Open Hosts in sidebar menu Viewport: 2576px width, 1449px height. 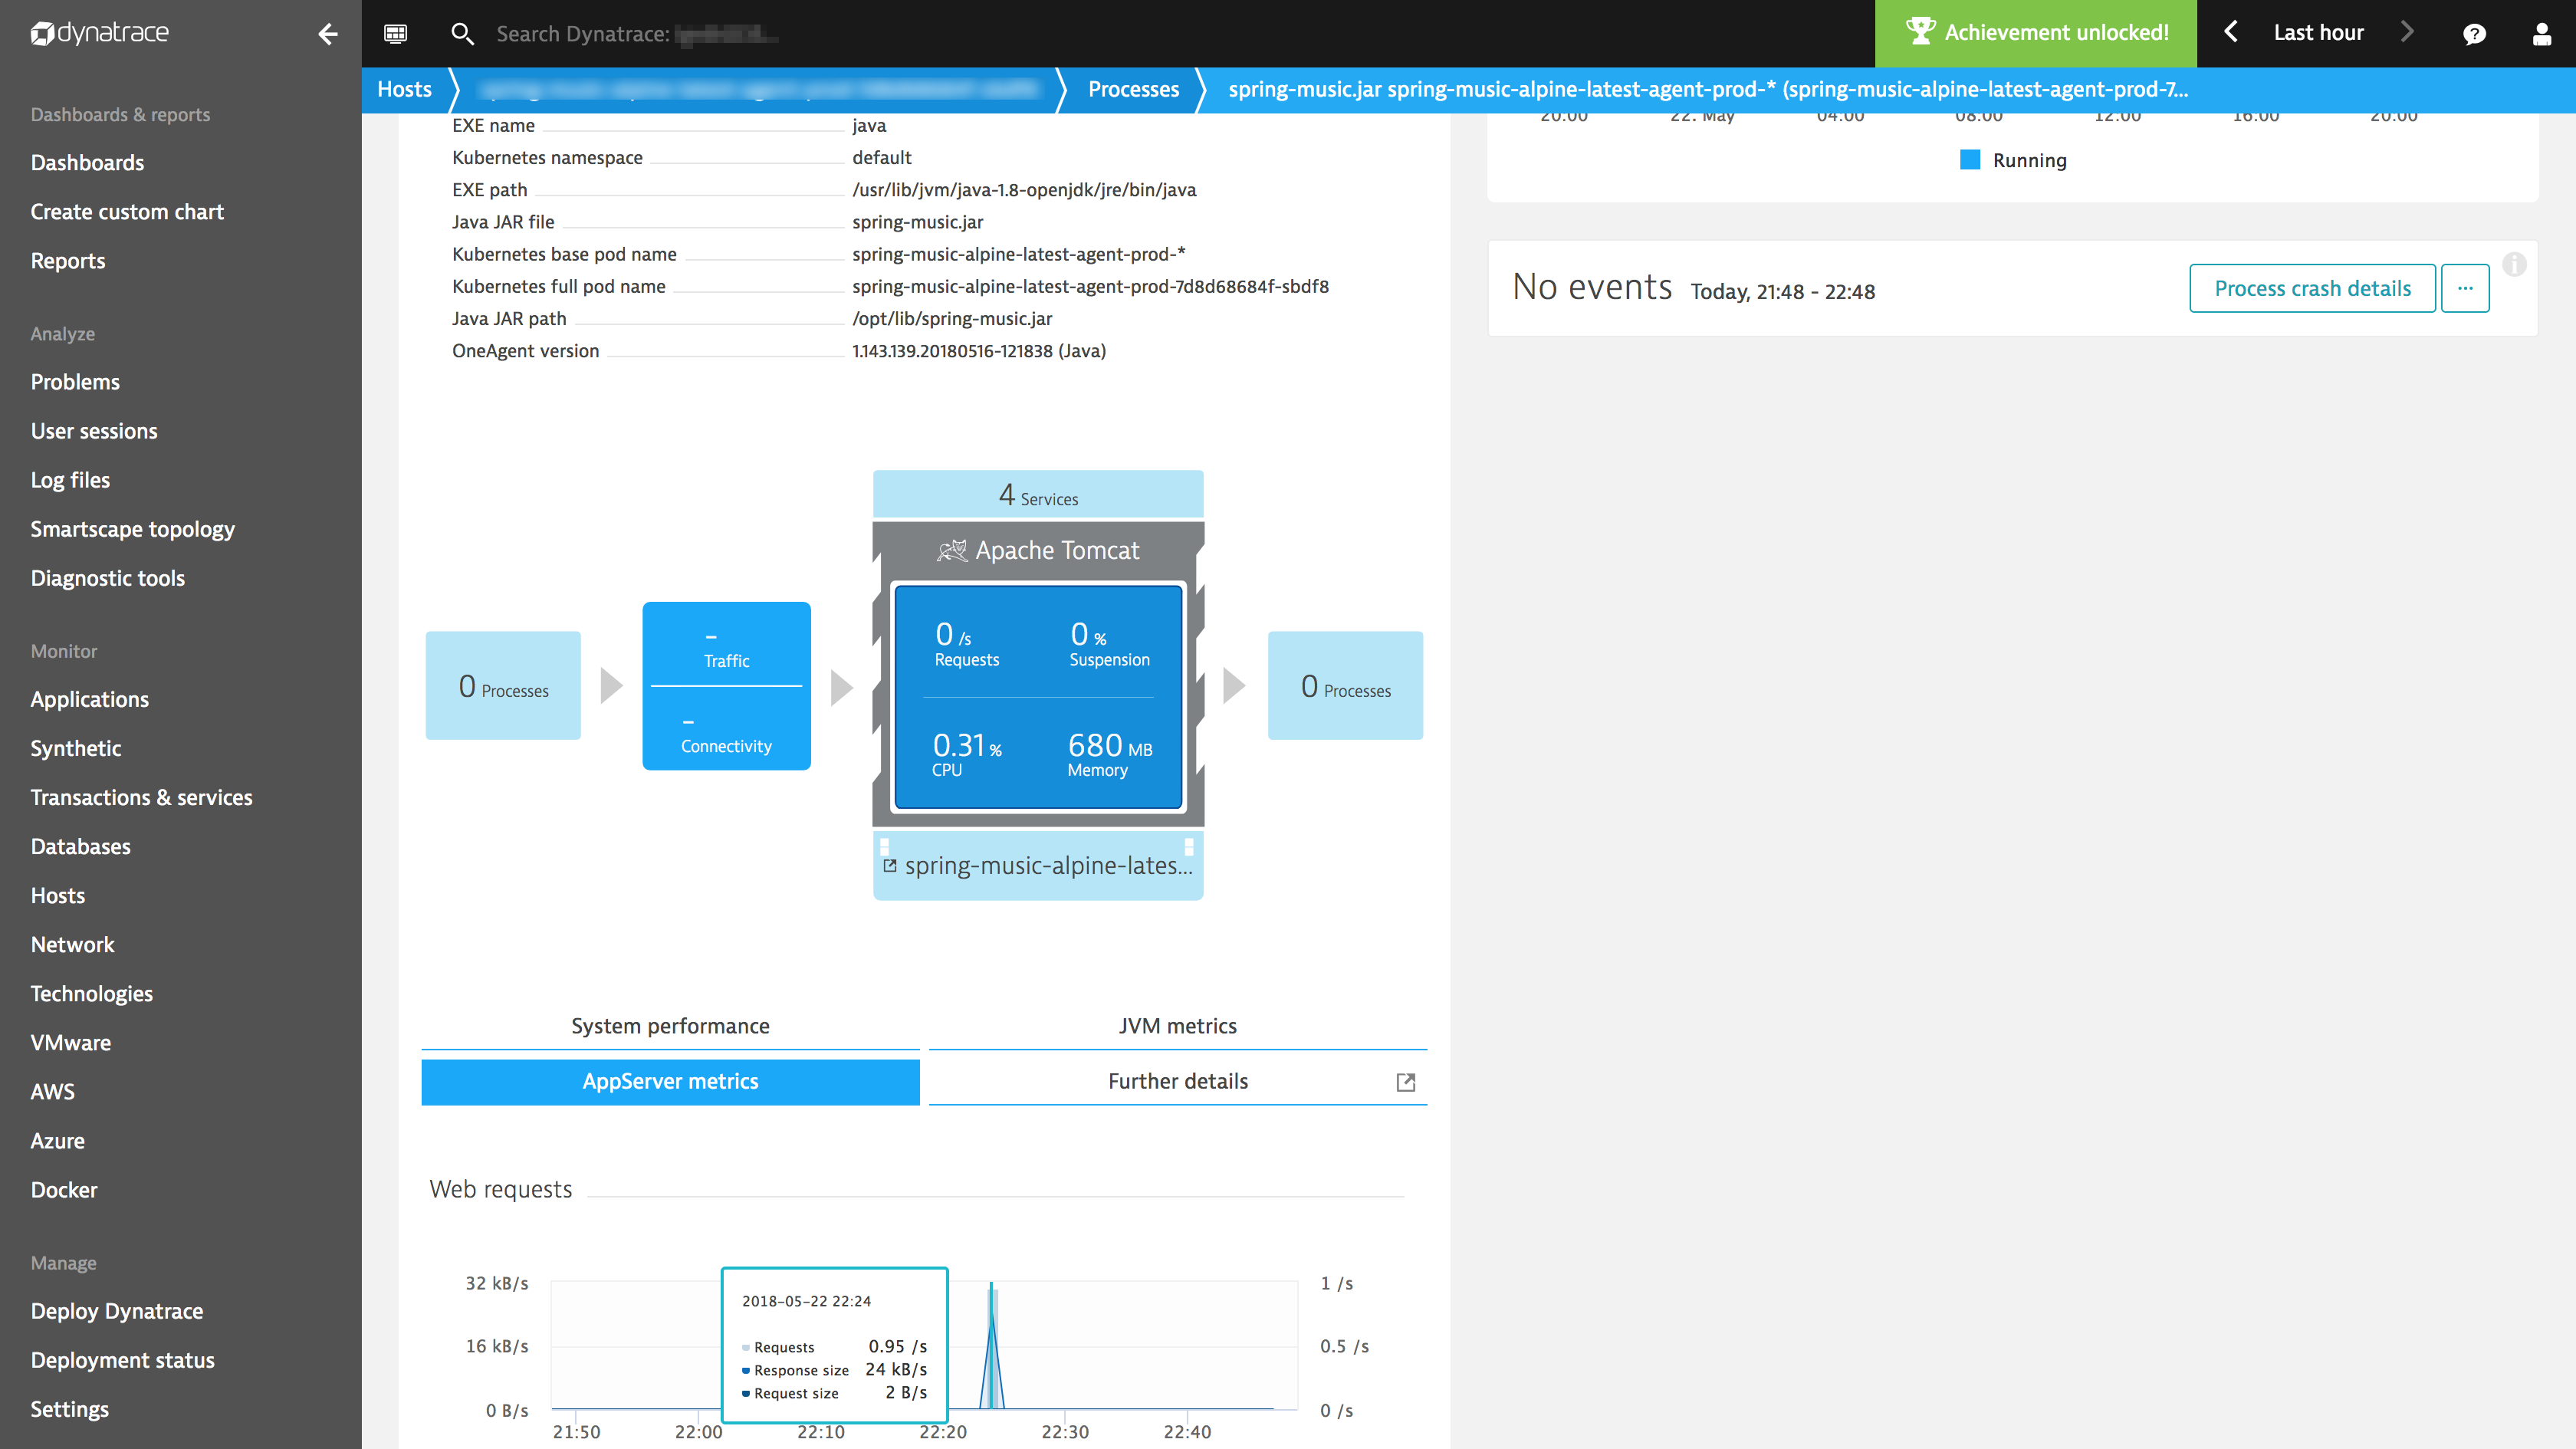pos(58,895)
